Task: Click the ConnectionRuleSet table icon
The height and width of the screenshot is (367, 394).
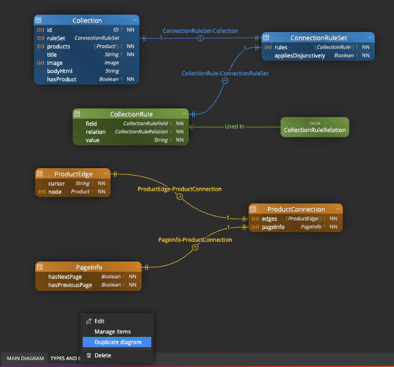Action: 266,38
